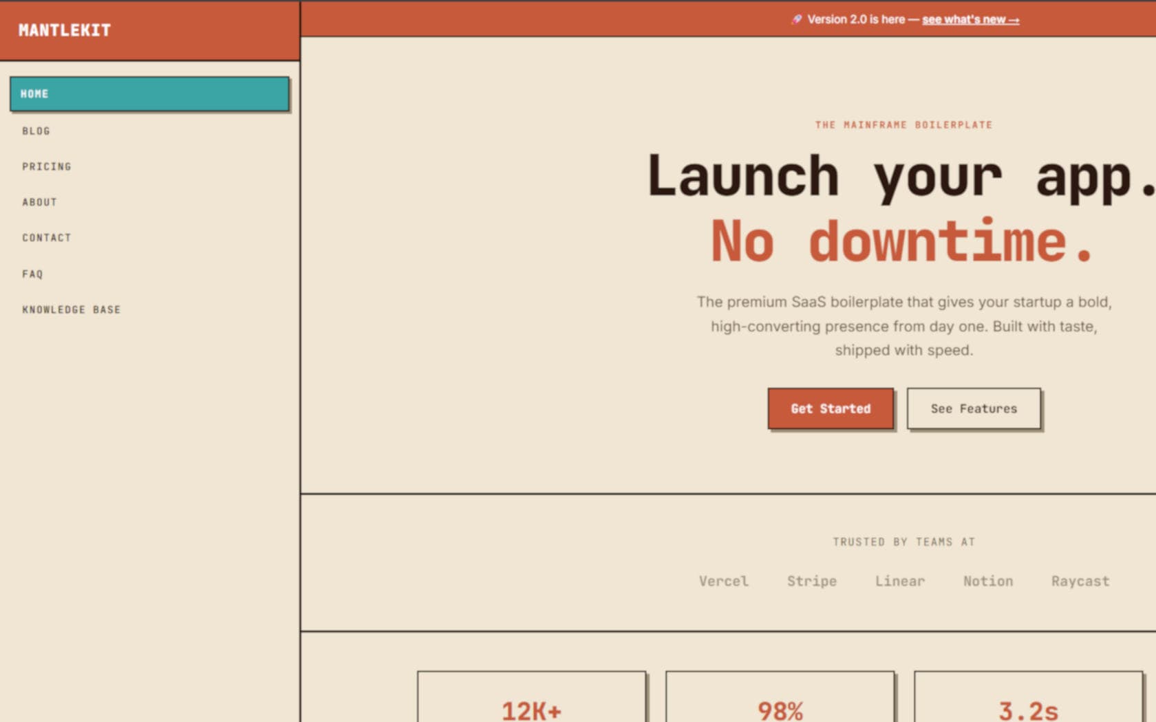1156x722 pixels.
Task: Click the Vercel logo text
Action: (x=723, y=581)
